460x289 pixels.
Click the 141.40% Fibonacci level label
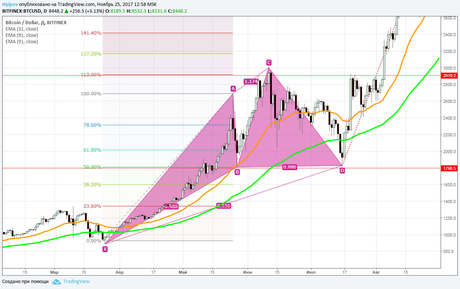pyautogui.click(x=91, y=33)
